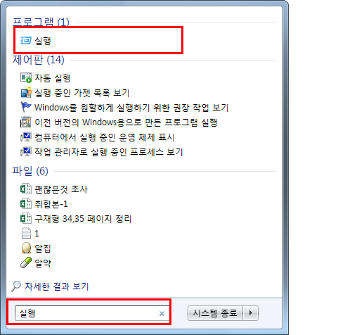Screen dimensions: 345x335
Task: Click the 자세한 결과 보기 link
Action: pyautogui.click(x=57, y=286)
